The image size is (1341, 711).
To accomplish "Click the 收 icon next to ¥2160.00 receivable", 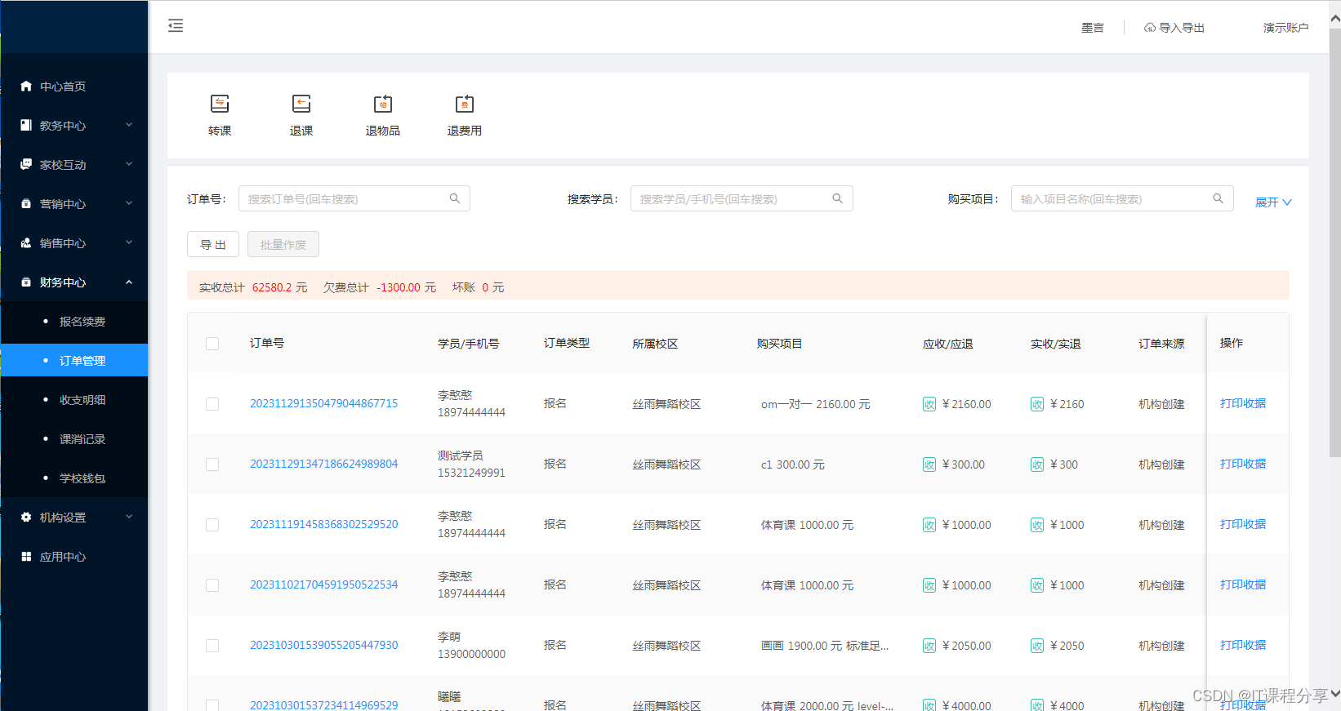I will pos(929,404).
